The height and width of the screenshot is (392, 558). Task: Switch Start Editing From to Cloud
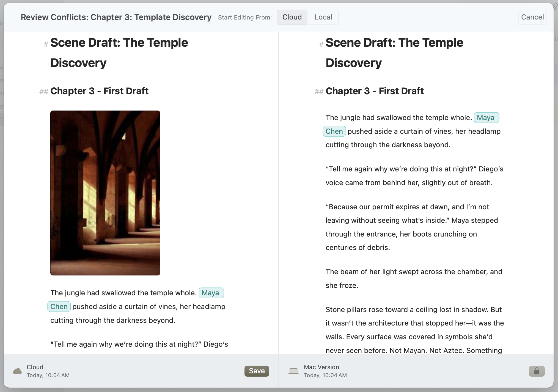[x=292, y=17]
